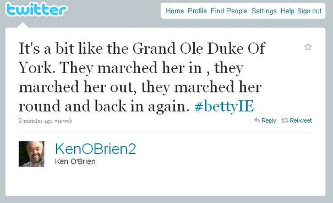Open Find People in the top navigation
The height and width of the screenshot is (203, 333).
[229, 11]
